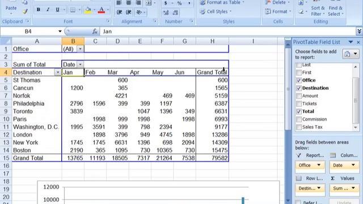
Task: Click the field list scroll up arrow
Action: (x=356, y=67)
